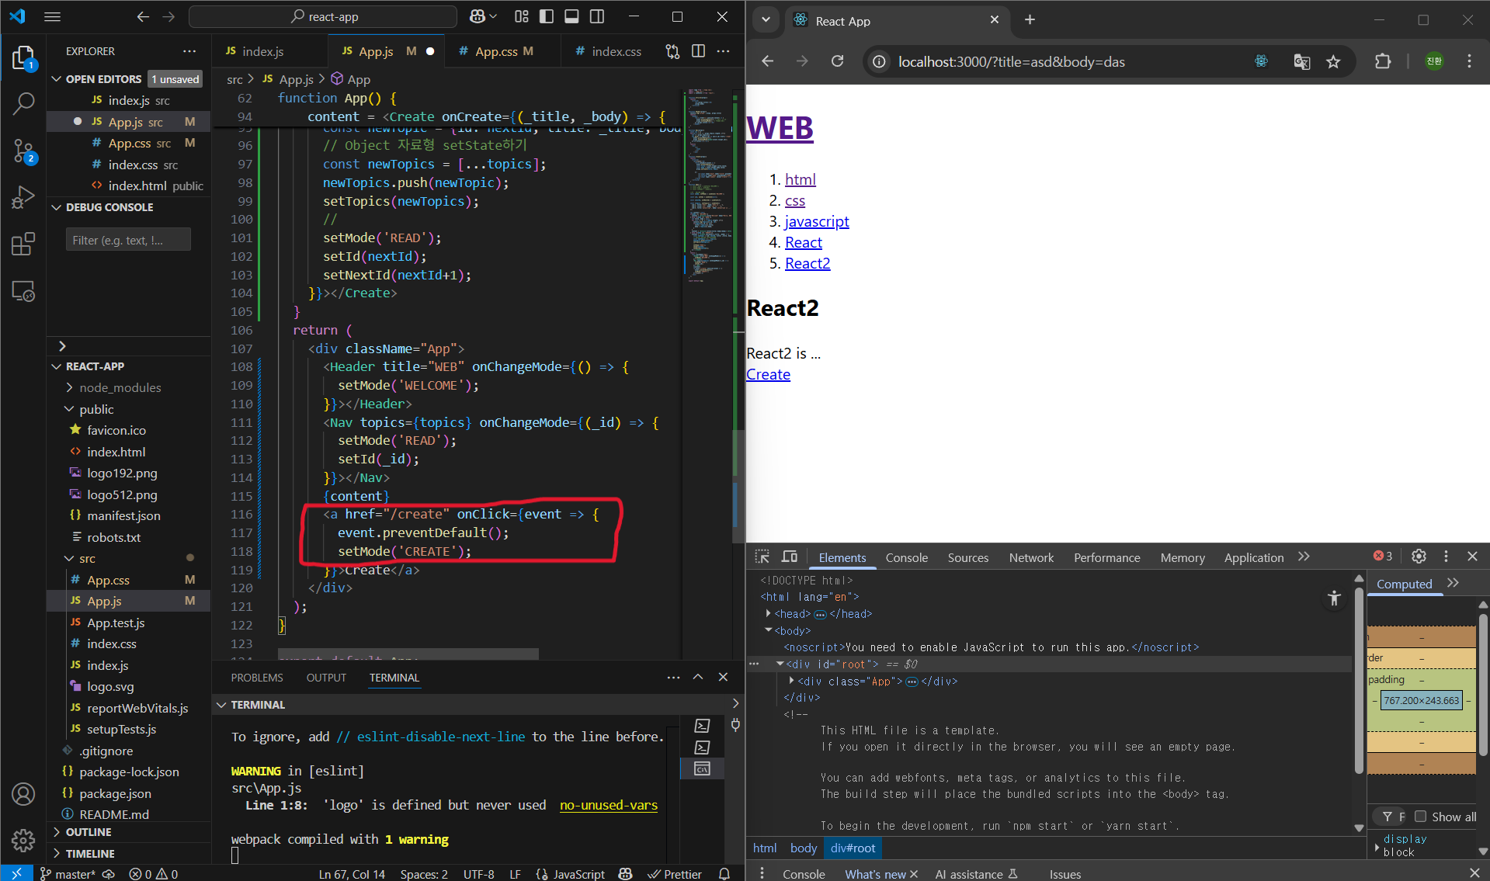1490x881 pixels.
Task: Open the Search view in activity bar
Action: (23, 102)
